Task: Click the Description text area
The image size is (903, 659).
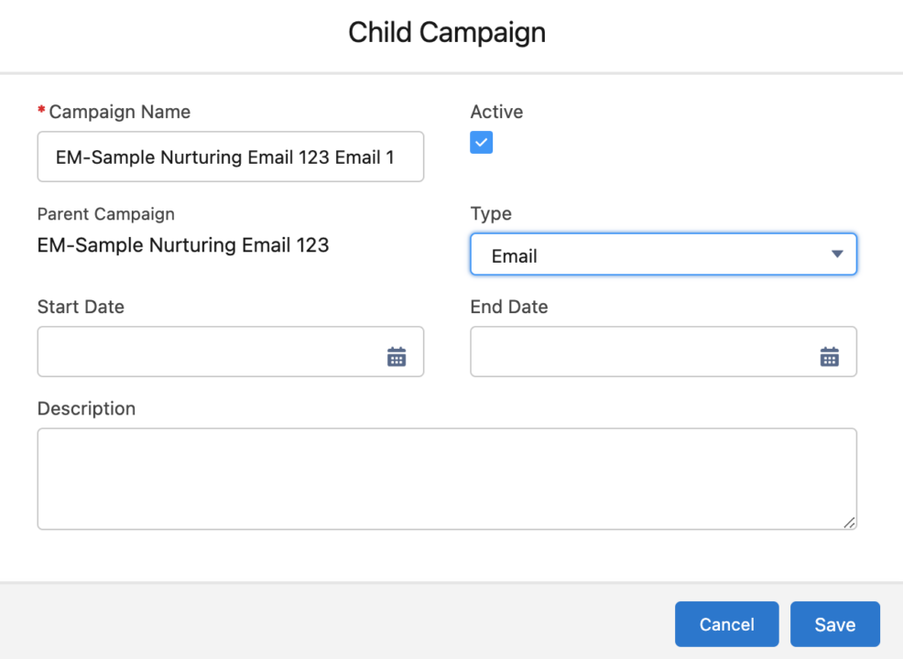Action: (447, 478)
